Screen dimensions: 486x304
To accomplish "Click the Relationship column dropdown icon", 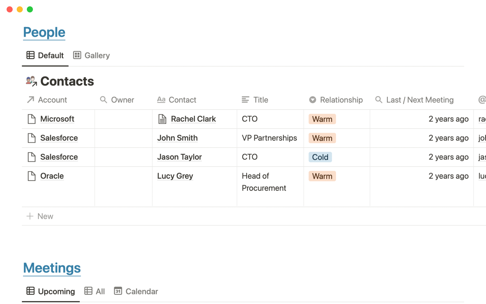I will tap(313, 100).
